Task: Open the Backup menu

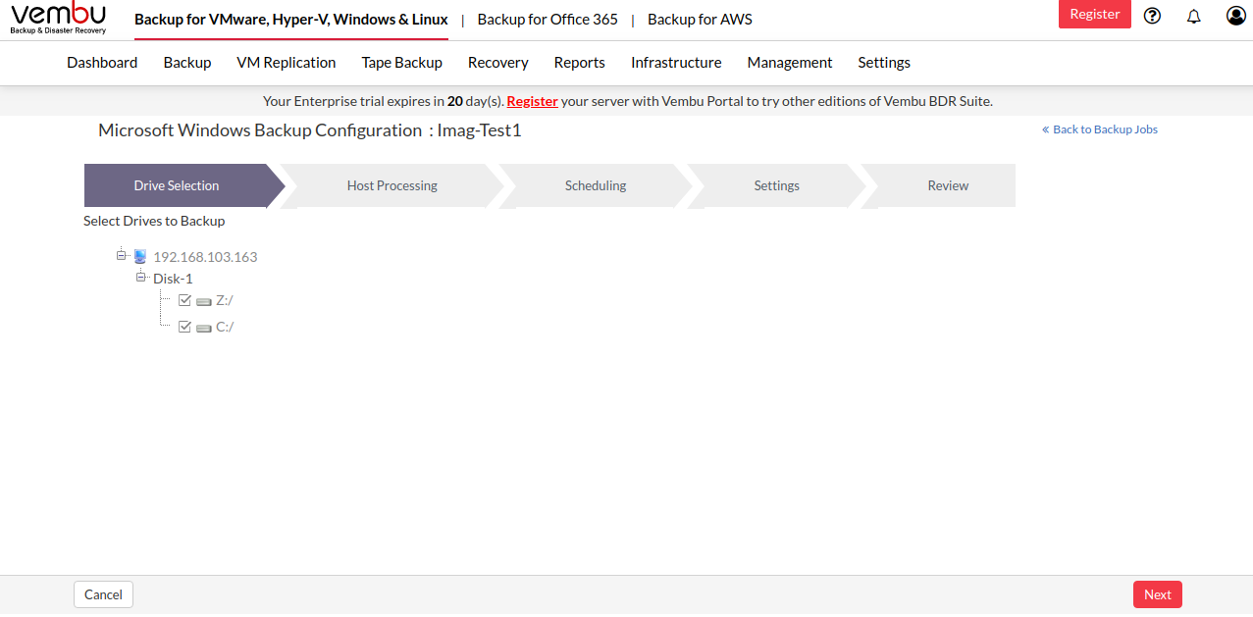Action: (187, 63)
